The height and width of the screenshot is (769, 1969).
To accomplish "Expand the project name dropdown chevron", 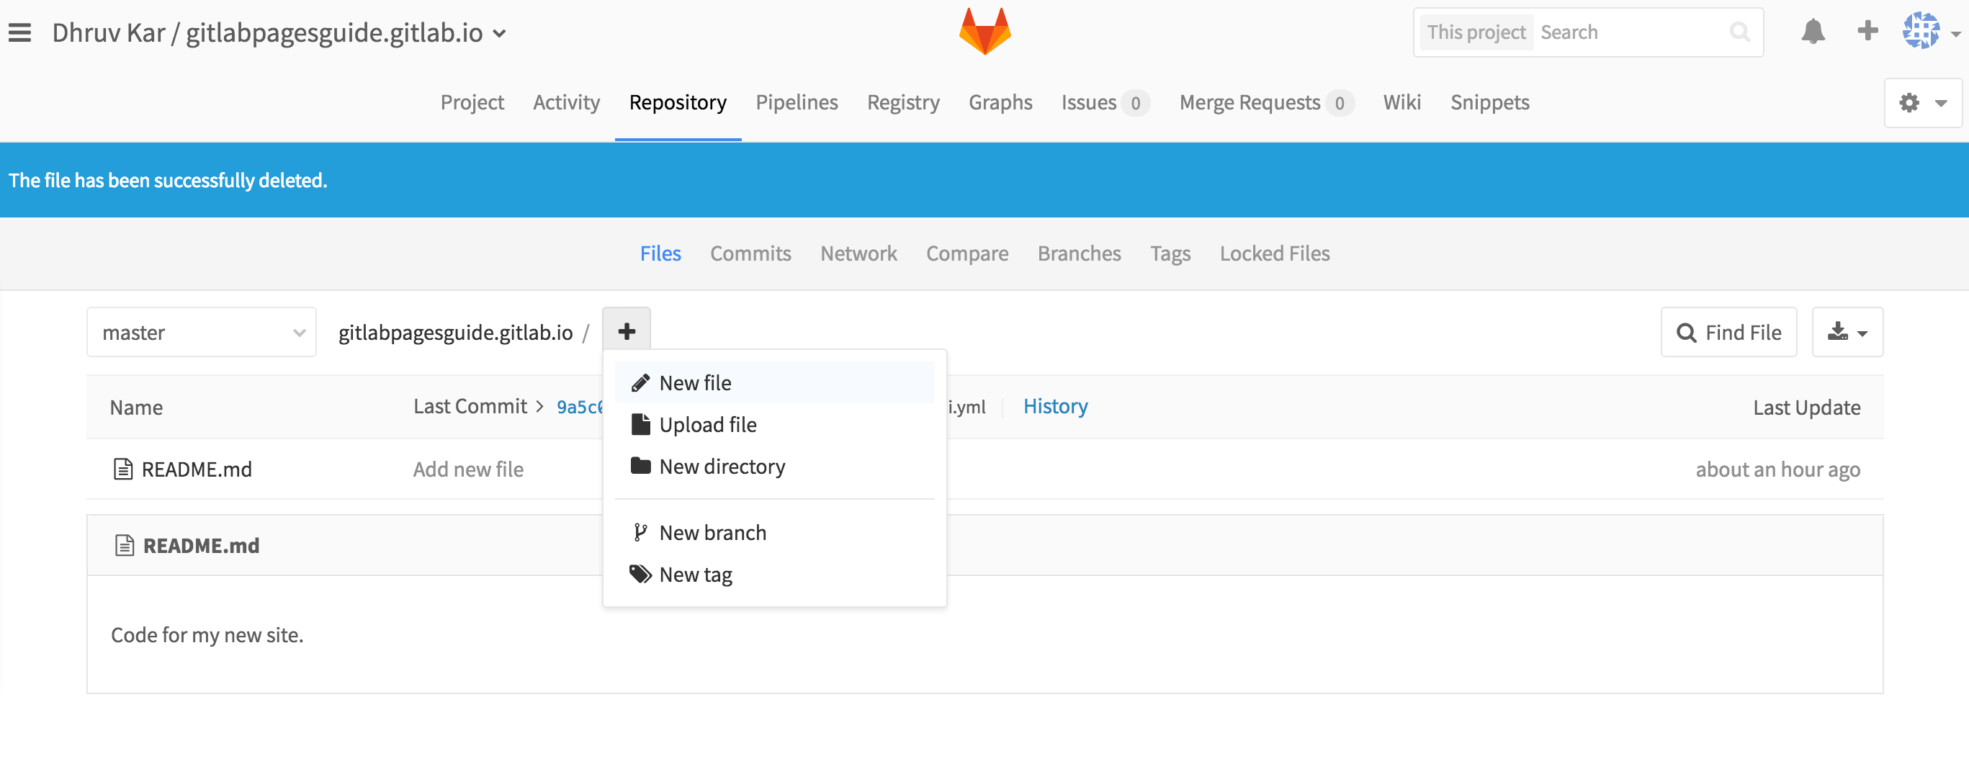I will click(x=499, y=34).
